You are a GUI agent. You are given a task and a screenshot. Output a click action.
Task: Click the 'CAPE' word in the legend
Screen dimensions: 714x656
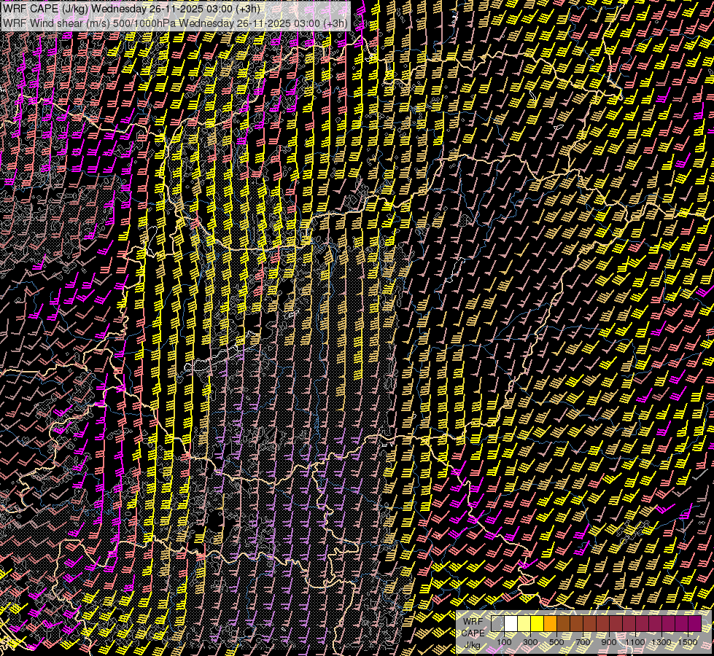[473, 633]
